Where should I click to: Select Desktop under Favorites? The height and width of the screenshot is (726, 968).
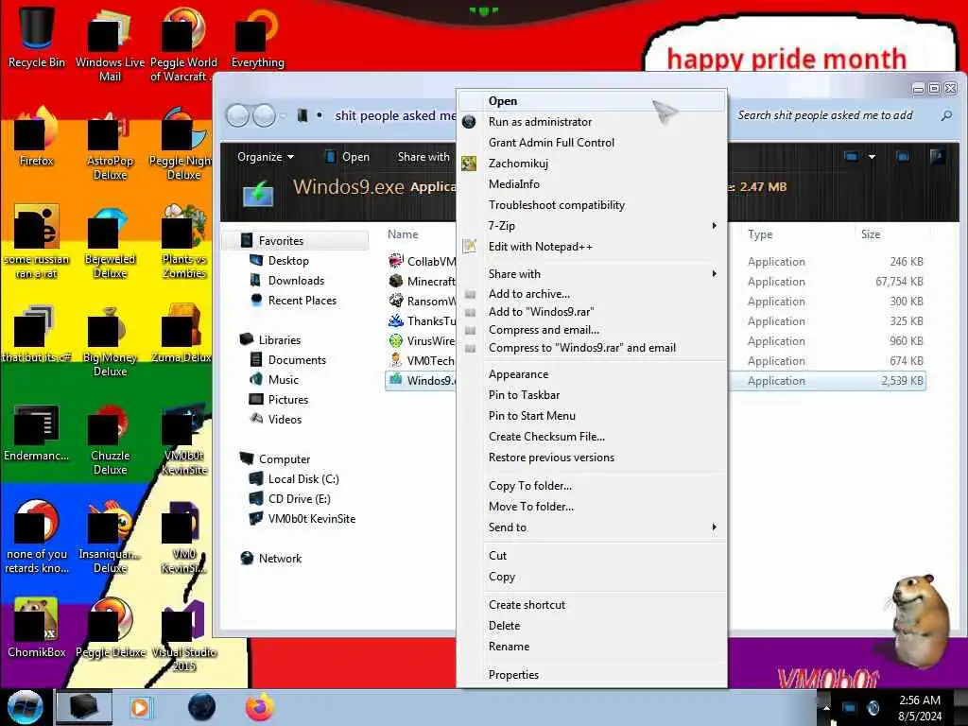pyautogui.click(x=288, y=261)
